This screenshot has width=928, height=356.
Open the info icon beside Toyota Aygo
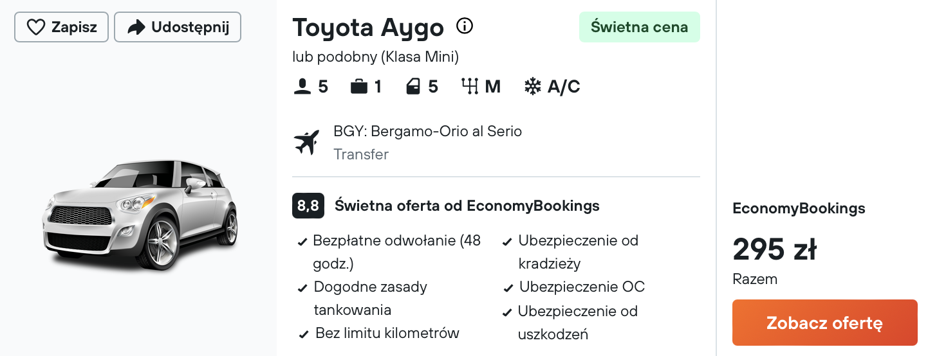[x=465, y=26]
